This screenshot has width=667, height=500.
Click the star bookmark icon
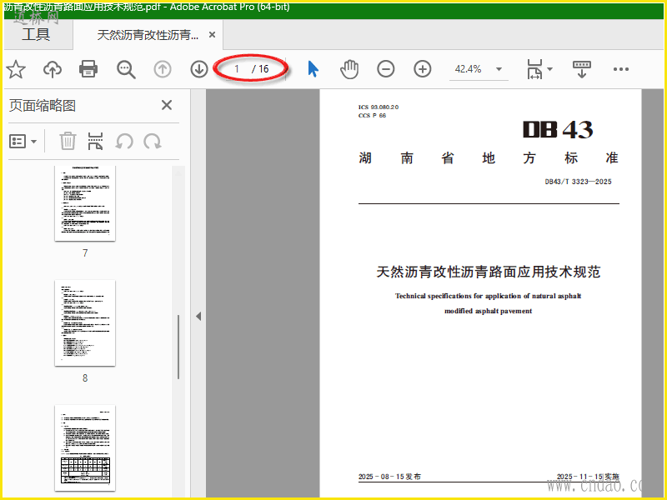16,69
